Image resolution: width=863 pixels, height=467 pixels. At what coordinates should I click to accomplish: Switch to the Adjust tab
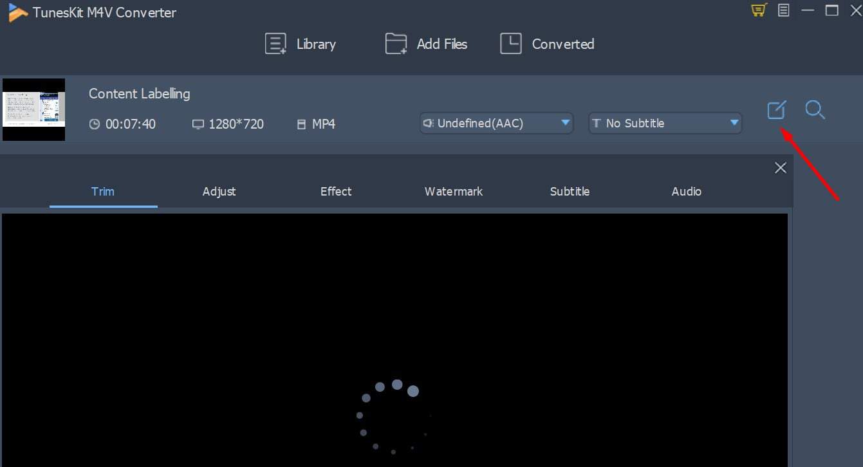(x=219, y=191)
